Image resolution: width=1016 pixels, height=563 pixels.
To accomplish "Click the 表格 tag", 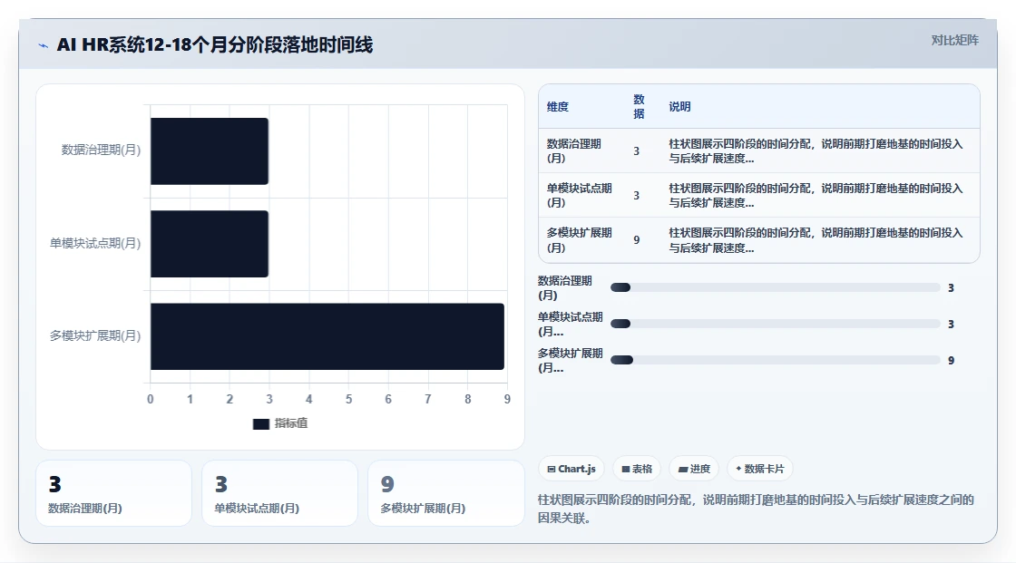I will (636, 469).
